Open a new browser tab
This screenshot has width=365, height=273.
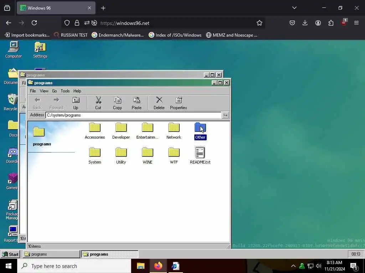(x=103, y=8)
